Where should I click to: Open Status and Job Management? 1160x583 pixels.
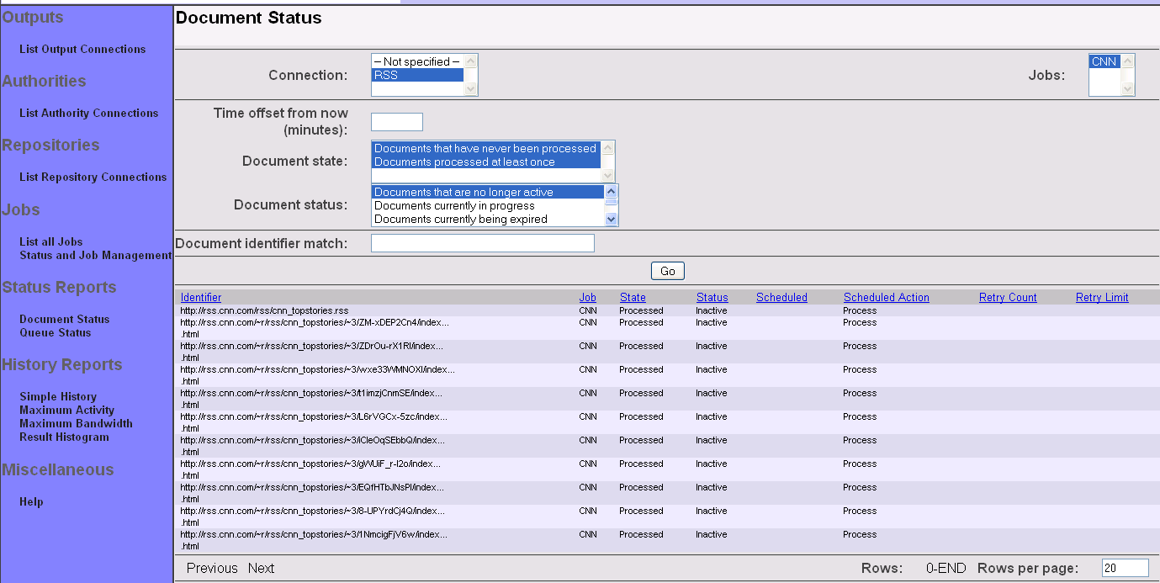[x=94, y=255]
